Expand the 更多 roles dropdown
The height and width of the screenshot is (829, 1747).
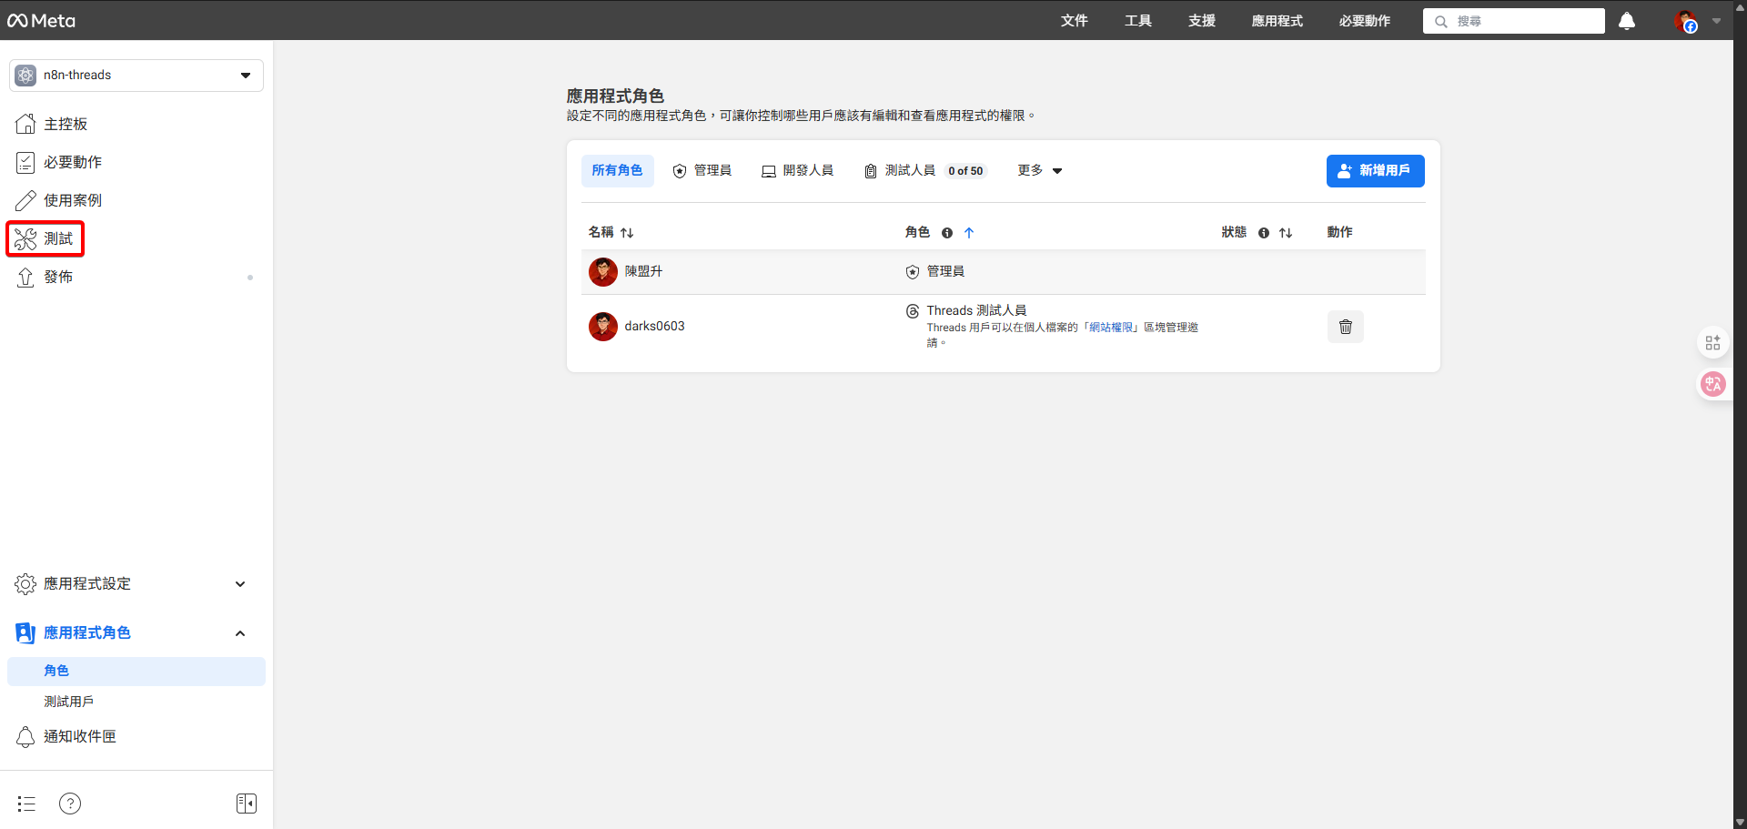(1039, 170)
